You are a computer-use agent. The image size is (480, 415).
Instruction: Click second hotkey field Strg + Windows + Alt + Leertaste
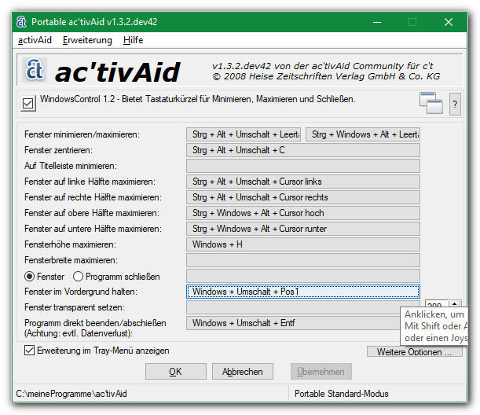point(363,134)
